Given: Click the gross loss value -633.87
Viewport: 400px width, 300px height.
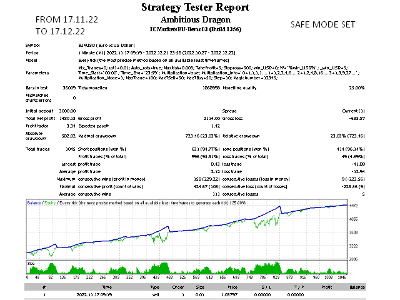Looking at the screenshot, I should point(356,118).
